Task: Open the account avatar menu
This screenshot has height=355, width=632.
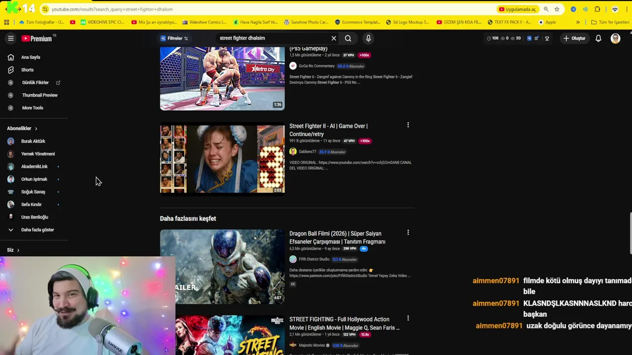Action: pos(615,38)
